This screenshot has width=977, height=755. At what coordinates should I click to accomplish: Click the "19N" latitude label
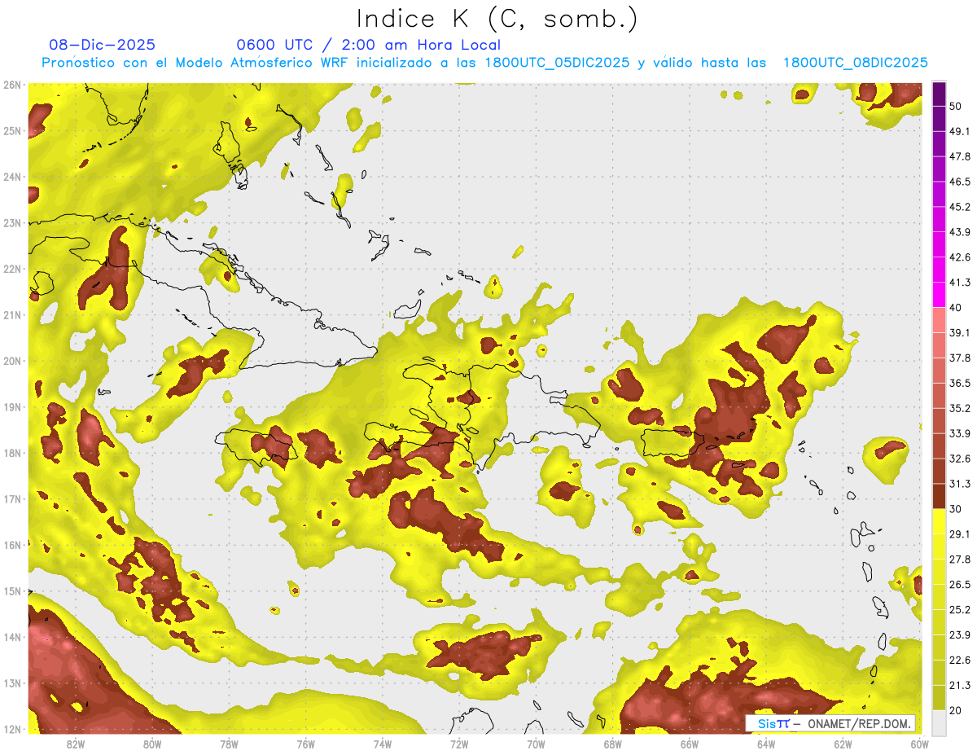pos(12,407)
